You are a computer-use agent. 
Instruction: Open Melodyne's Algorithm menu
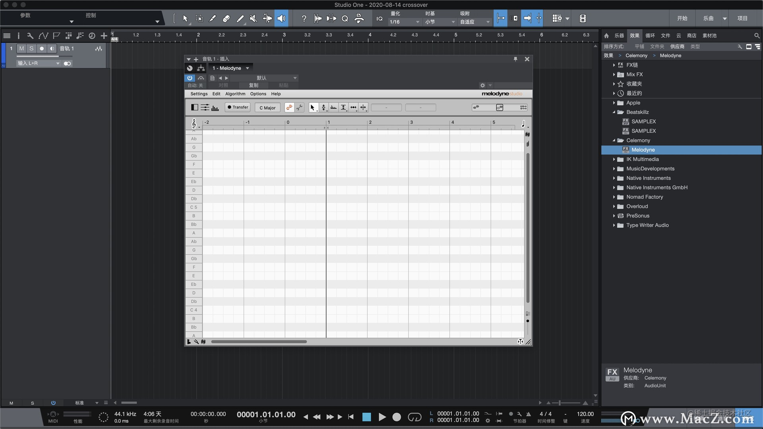pyautogui.click(x=235, y=94)
